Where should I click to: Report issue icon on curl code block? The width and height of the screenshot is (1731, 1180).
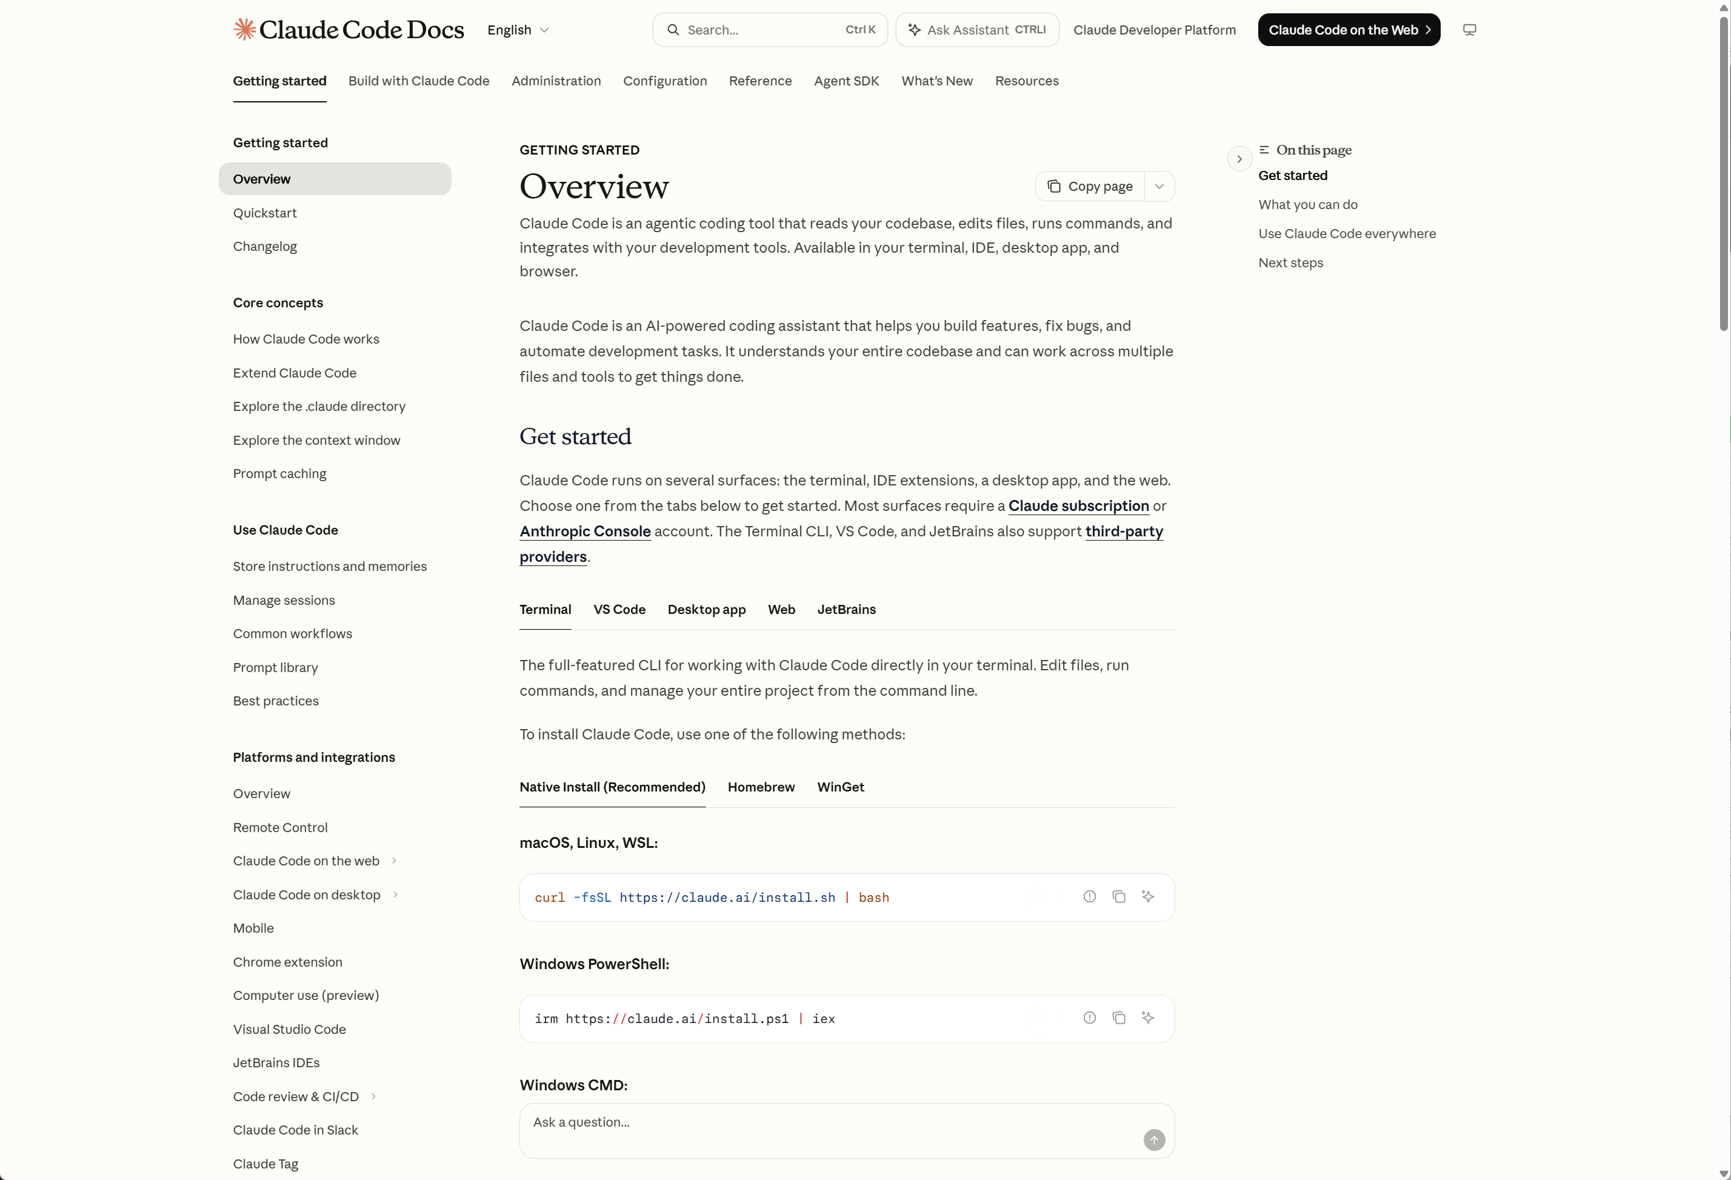(x=1089, y=897)
